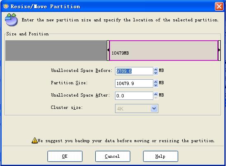Focus the Unallocated Space After field

coord(134,96)
